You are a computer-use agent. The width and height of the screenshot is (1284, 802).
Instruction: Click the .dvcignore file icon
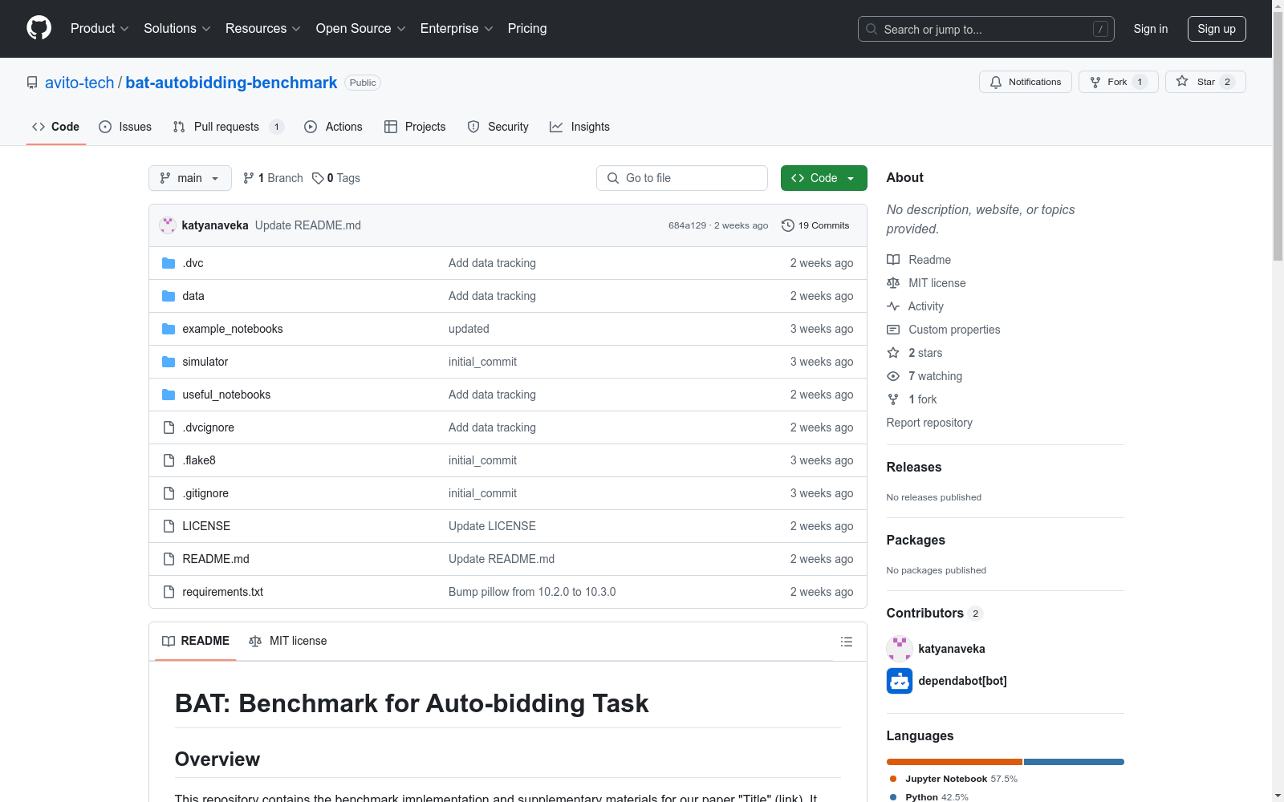(169, 427)
